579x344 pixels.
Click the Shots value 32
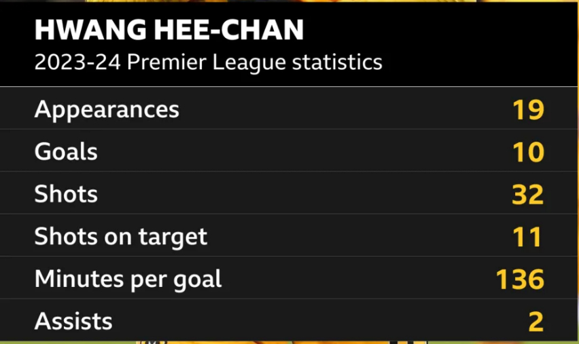tap(528, 194)
